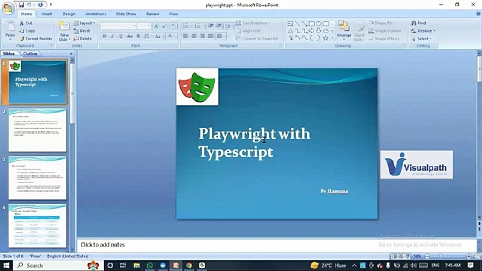Switch to the Review ribbon tab

[x=153, y=14]
